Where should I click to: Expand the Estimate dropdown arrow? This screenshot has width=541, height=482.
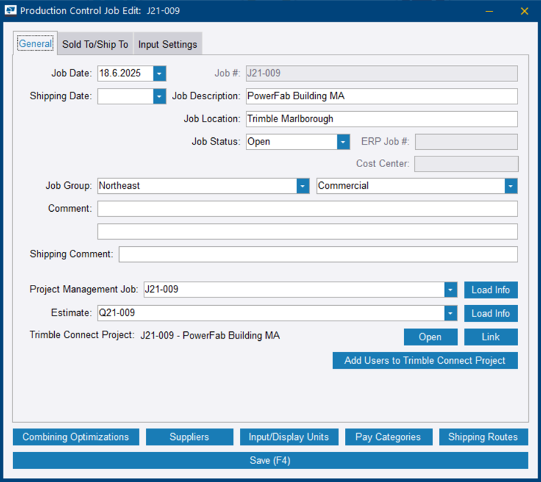451,313
